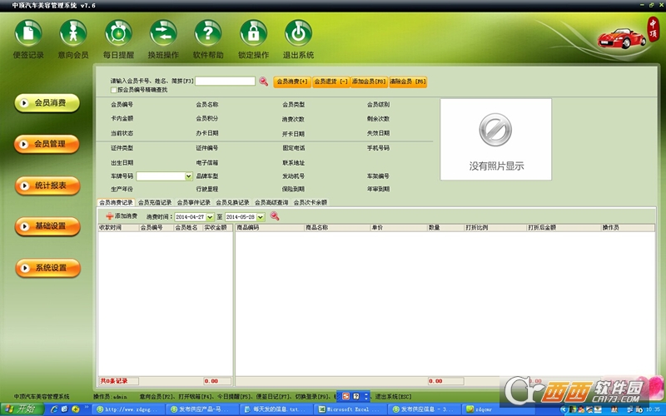Open 每日提醒 alarm clock icon
This screenshot has width=666, height=416.
coord(118,33)
